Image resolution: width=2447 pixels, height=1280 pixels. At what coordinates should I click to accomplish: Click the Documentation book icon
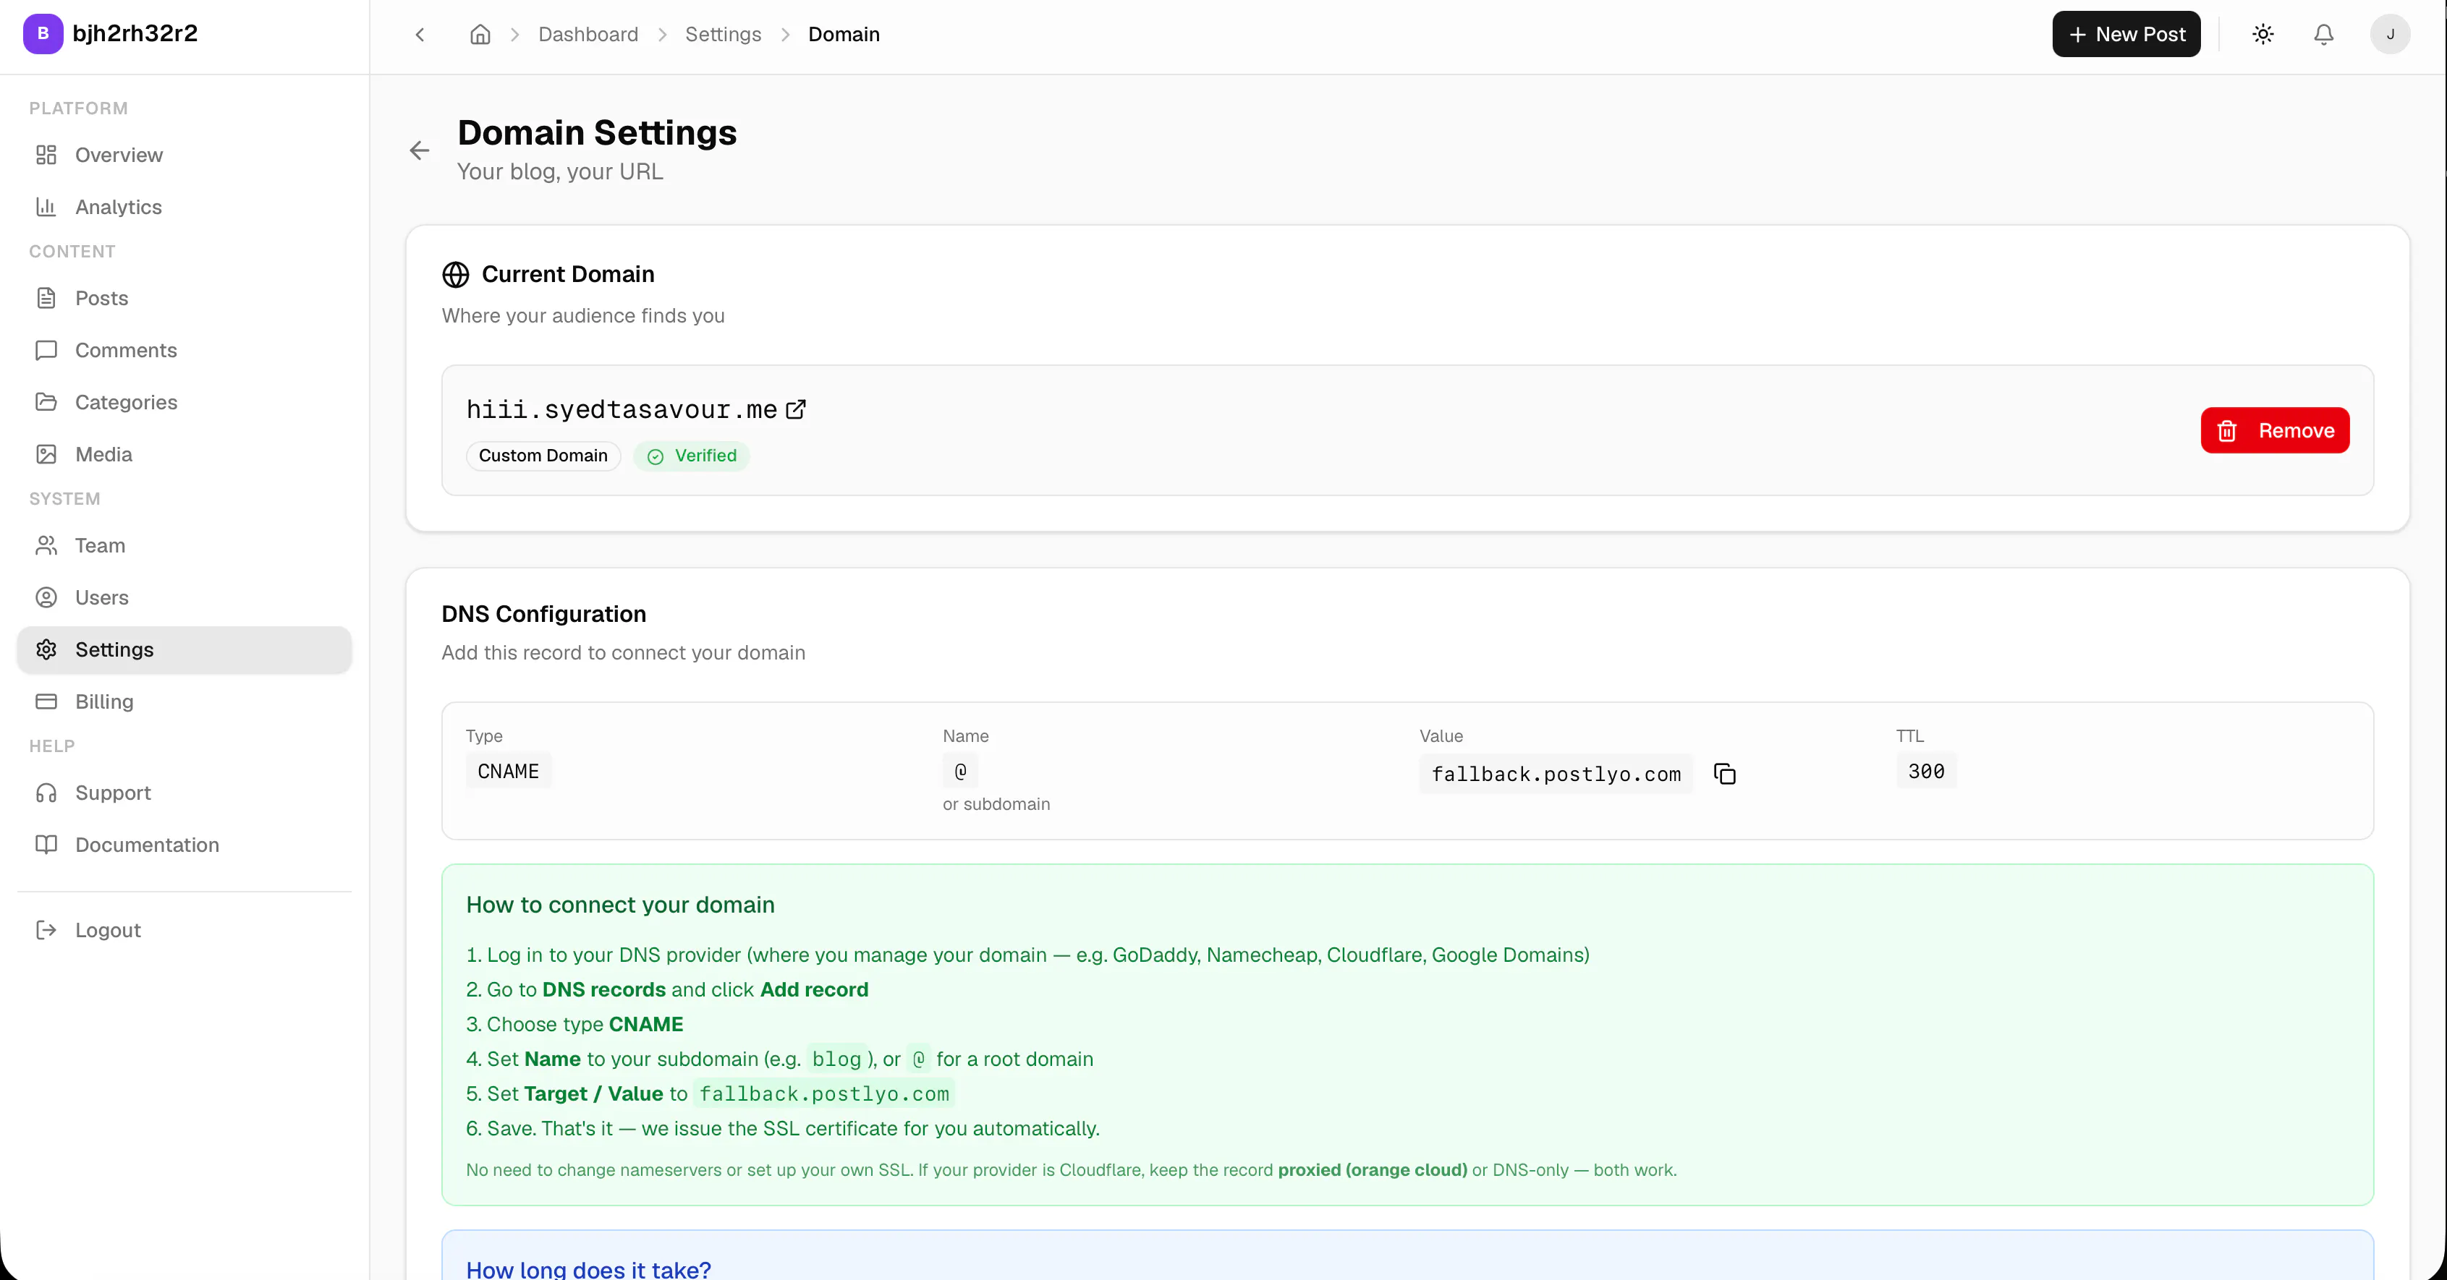(46, 845)
